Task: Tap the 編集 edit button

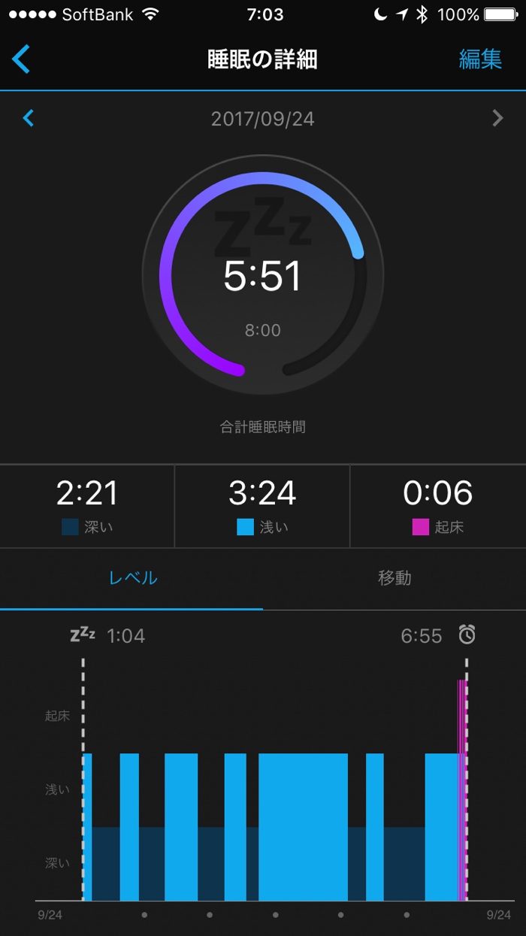Action: coord(480,59)
